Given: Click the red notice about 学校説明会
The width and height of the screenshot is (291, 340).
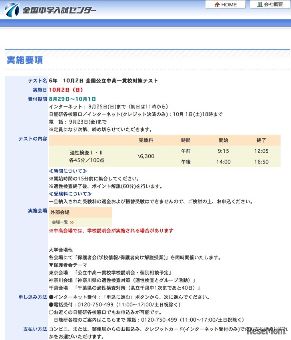Looking at the screenshot, I should tap(111, 230).
